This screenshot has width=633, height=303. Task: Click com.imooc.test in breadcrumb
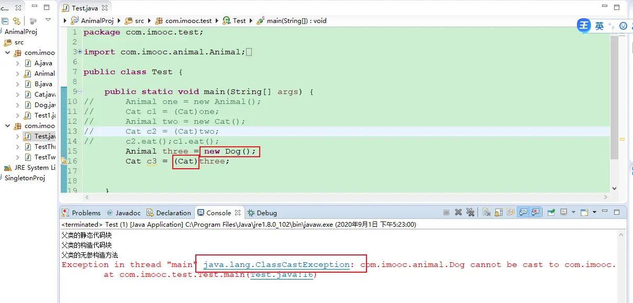[x=183, y=20]
